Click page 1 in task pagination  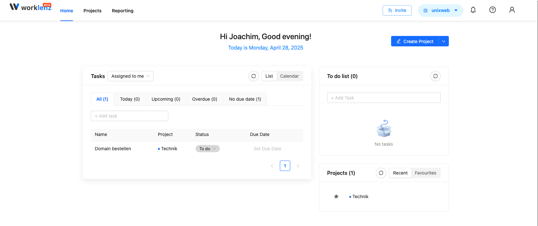tap(285, 166)
